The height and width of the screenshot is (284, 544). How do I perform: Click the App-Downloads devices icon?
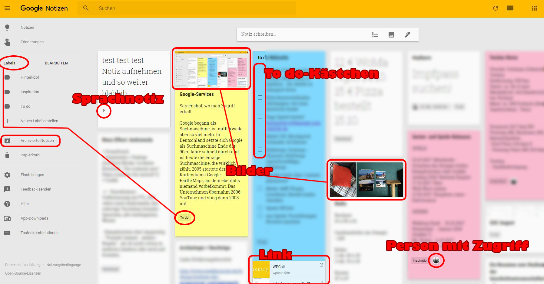7,218
